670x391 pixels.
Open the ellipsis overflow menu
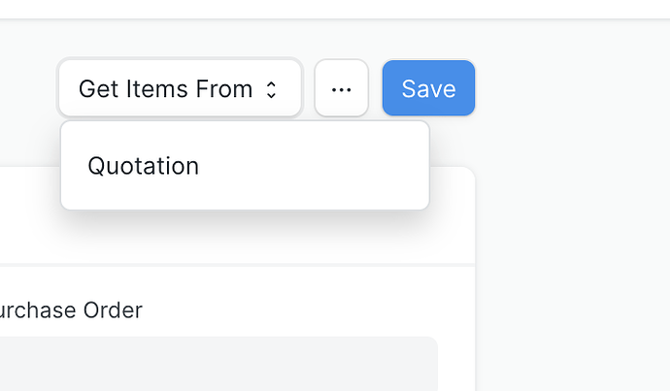click(341, 89)
